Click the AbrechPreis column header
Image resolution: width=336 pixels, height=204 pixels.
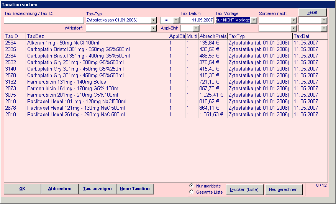pos(213,36)
